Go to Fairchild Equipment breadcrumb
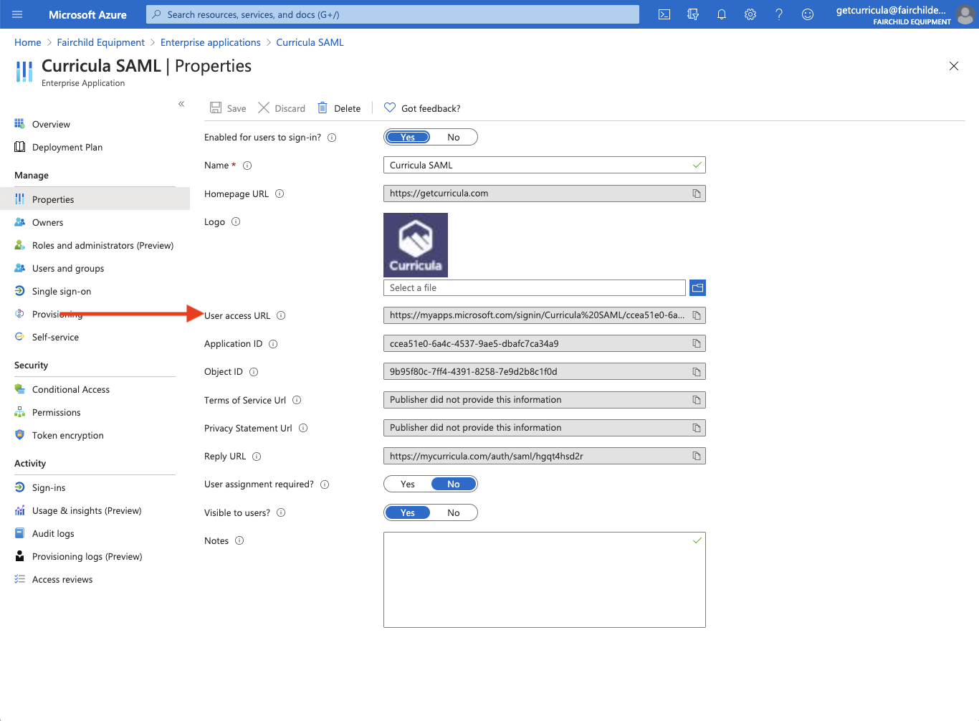 click(x=101, y=42)
